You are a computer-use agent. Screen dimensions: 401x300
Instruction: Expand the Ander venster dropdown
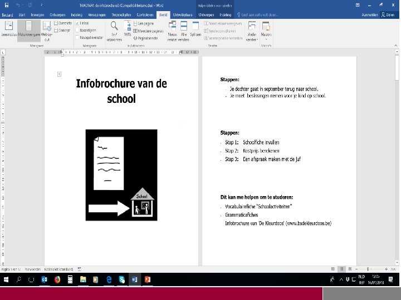[252, 31]
